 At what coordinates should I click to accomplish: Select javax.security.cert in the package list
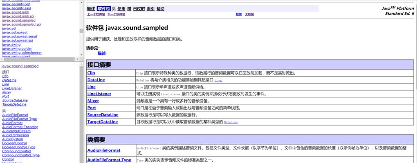(x=16, y=4)
